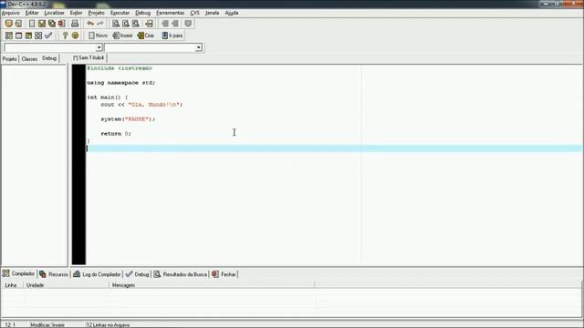This screenshot has width=584, height=328.
Task: Click the first main toolbar icon (open project/file)
Action: [x=8, y=24]
